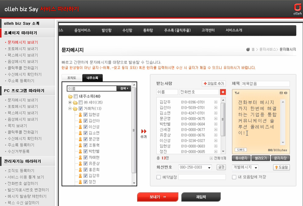Image resolution: width=303 pixels, height=206 pixels.
Task: Uncheck the 거래처(13) group checkbox
Action: click(80, 109)
